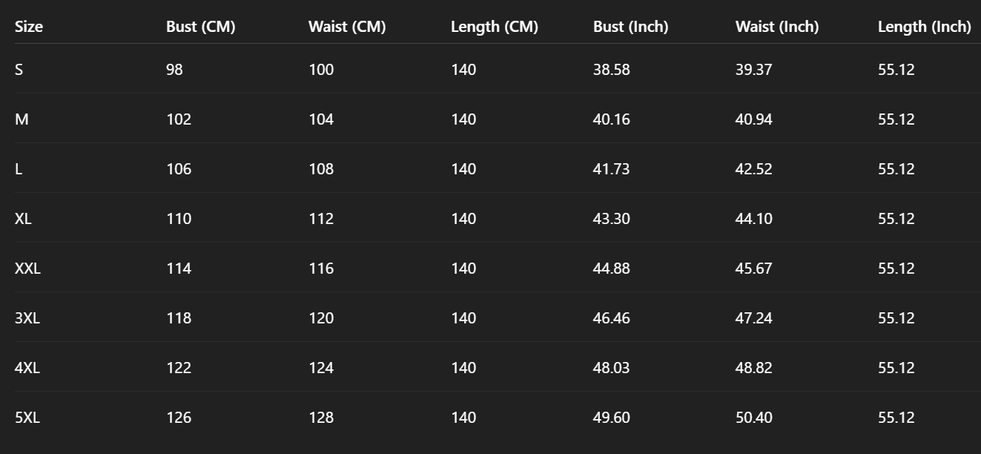981x454 pixels.
Task: Click the Bust (Inch) column header
Action: [x=630, y=27]
